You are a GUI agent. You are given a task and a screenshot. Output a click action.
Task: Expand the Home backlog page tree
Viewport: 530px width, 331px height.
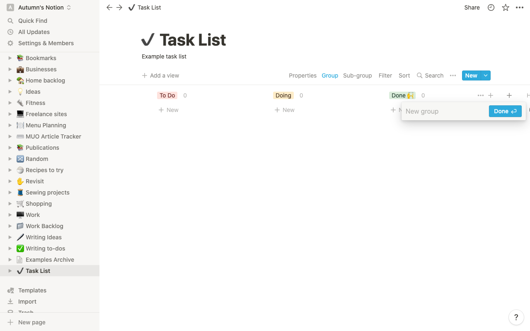click(x=10, y=80)
